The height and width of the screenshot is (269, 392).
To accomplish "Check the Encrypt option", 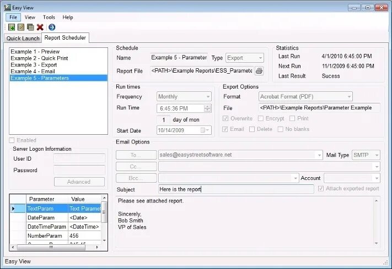I will tap(260, 118).
